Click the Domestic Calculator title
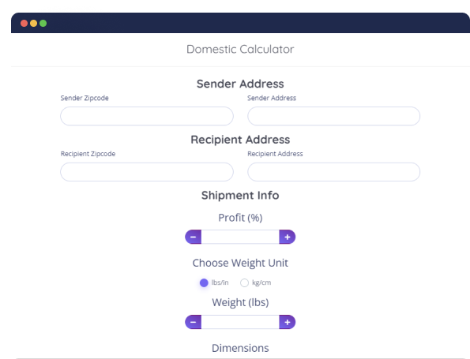This screenshot has height=359, width=470. point(240,49)
